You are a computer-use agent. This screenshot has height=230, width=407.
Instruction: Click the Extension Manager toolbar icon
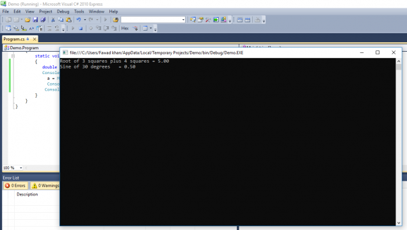pyautogui.click(x=223, y=20)
